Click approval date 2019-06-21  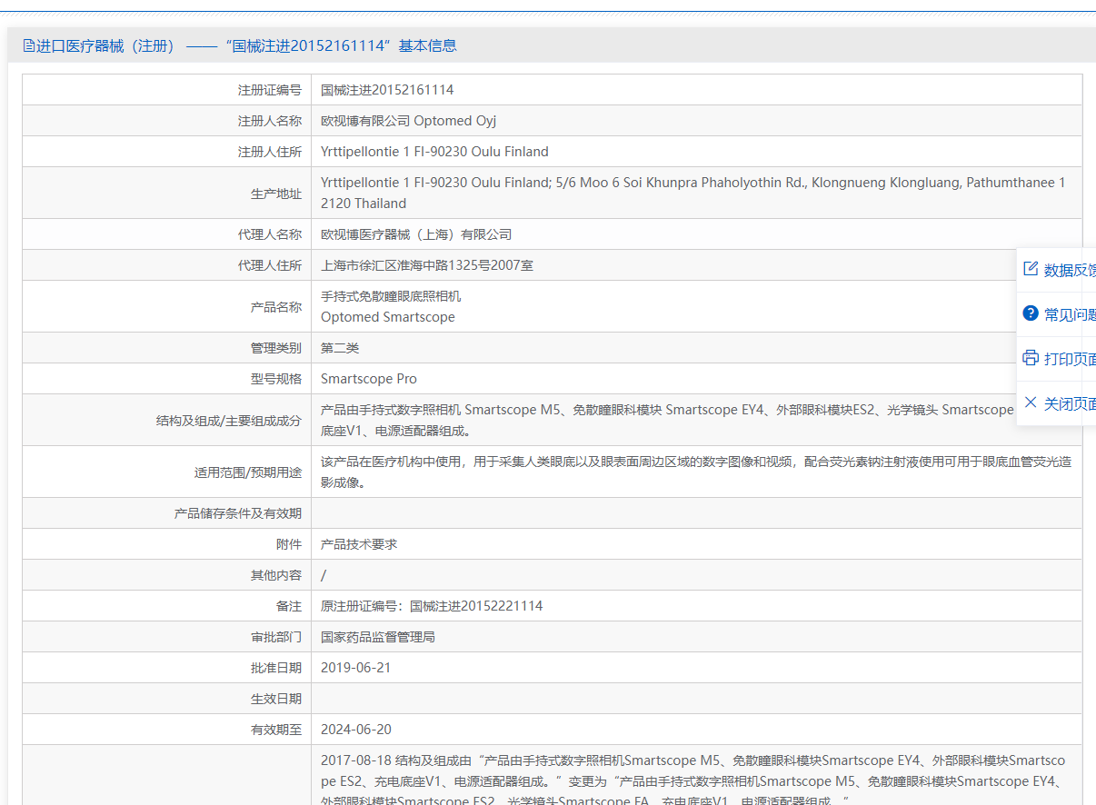coord(356,668)
